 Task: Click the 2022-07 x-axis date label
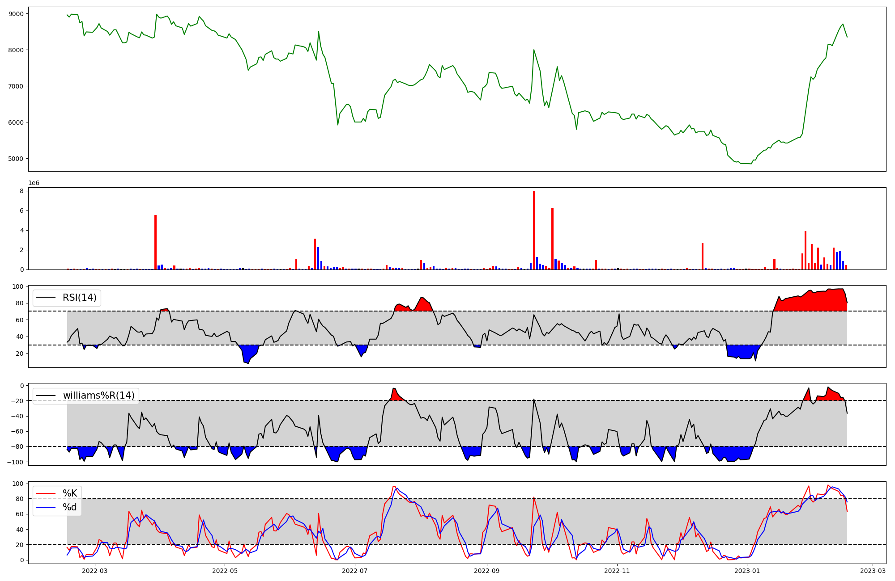pyautogui.click(x=355, y=571)
